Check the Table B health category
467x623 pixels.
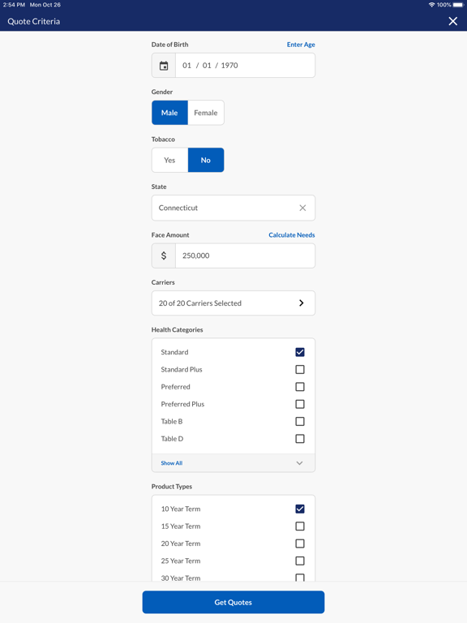pos(300,421)
